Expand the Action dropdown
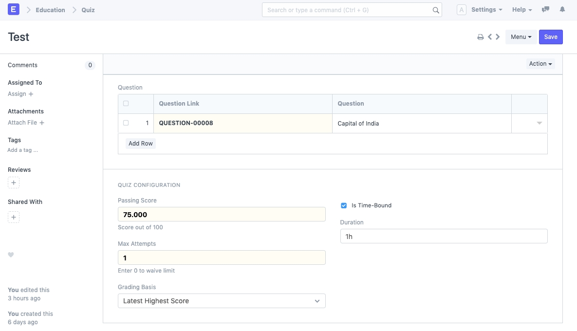The image size is (577, 331). pos(540,64)
